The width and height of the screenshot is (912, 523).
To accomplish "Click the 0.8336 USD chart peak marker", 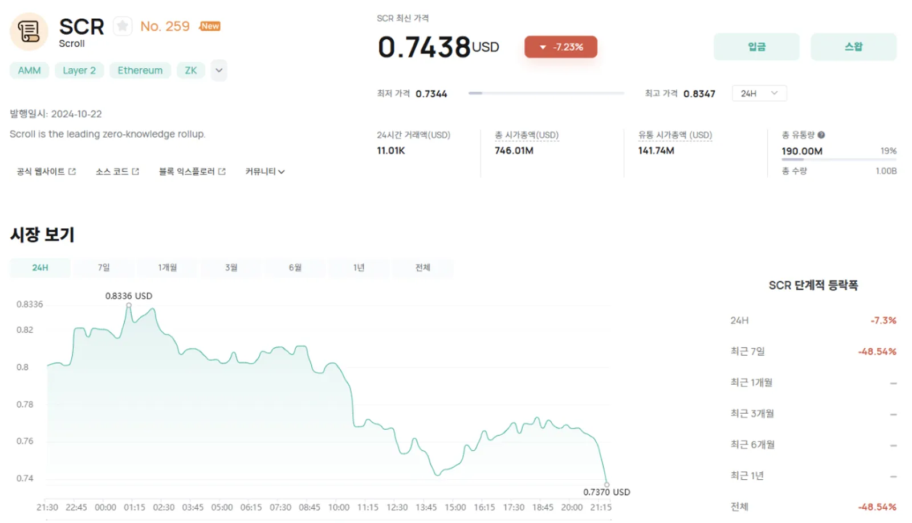I will click(129, 306).
